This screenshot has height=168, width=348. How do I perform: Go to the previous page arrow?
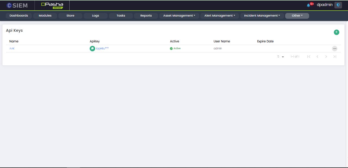point(317,57)
